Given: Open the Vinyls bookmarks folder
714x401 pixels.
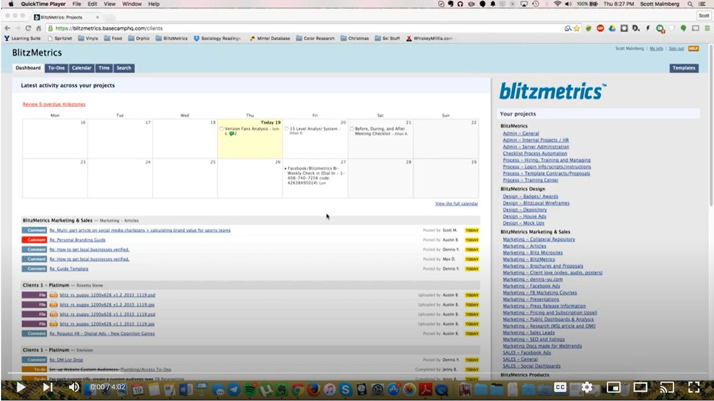Looking at the screenshot, I should click(x=87, y=38).
